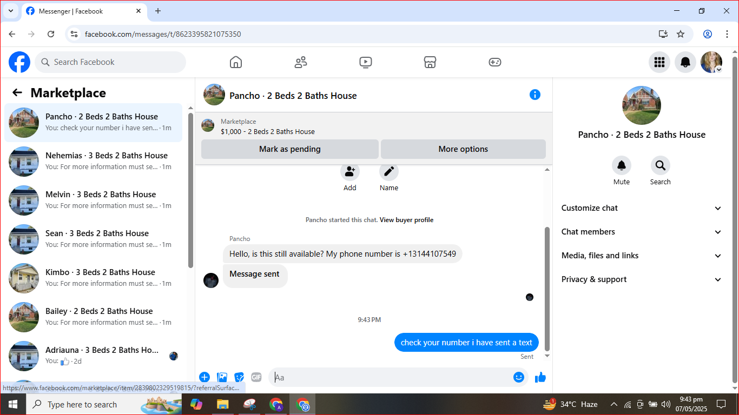The height and width of the screenshot is (415, 739).
Task: Open the notifications bell
Action: coord(685,62)
